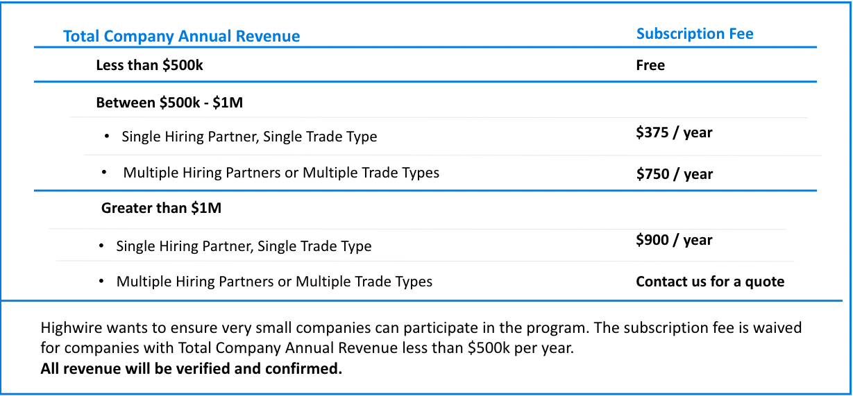This screenshot has width=853, height=396.
Task: Click Single Hiring Partner under Greater than $1M
Action: point(244,246)
